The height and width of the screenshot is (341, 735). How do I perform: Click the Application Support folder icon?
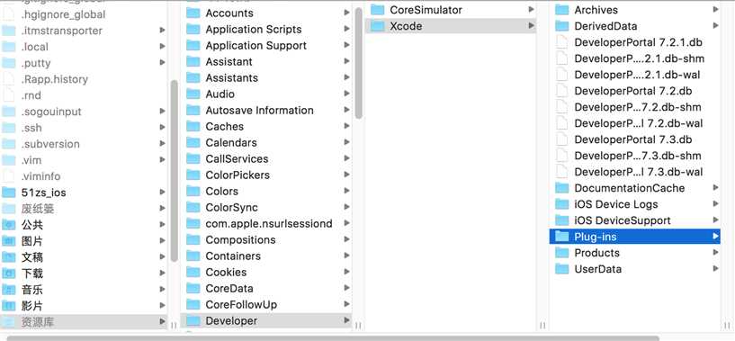tap(193, 46)
